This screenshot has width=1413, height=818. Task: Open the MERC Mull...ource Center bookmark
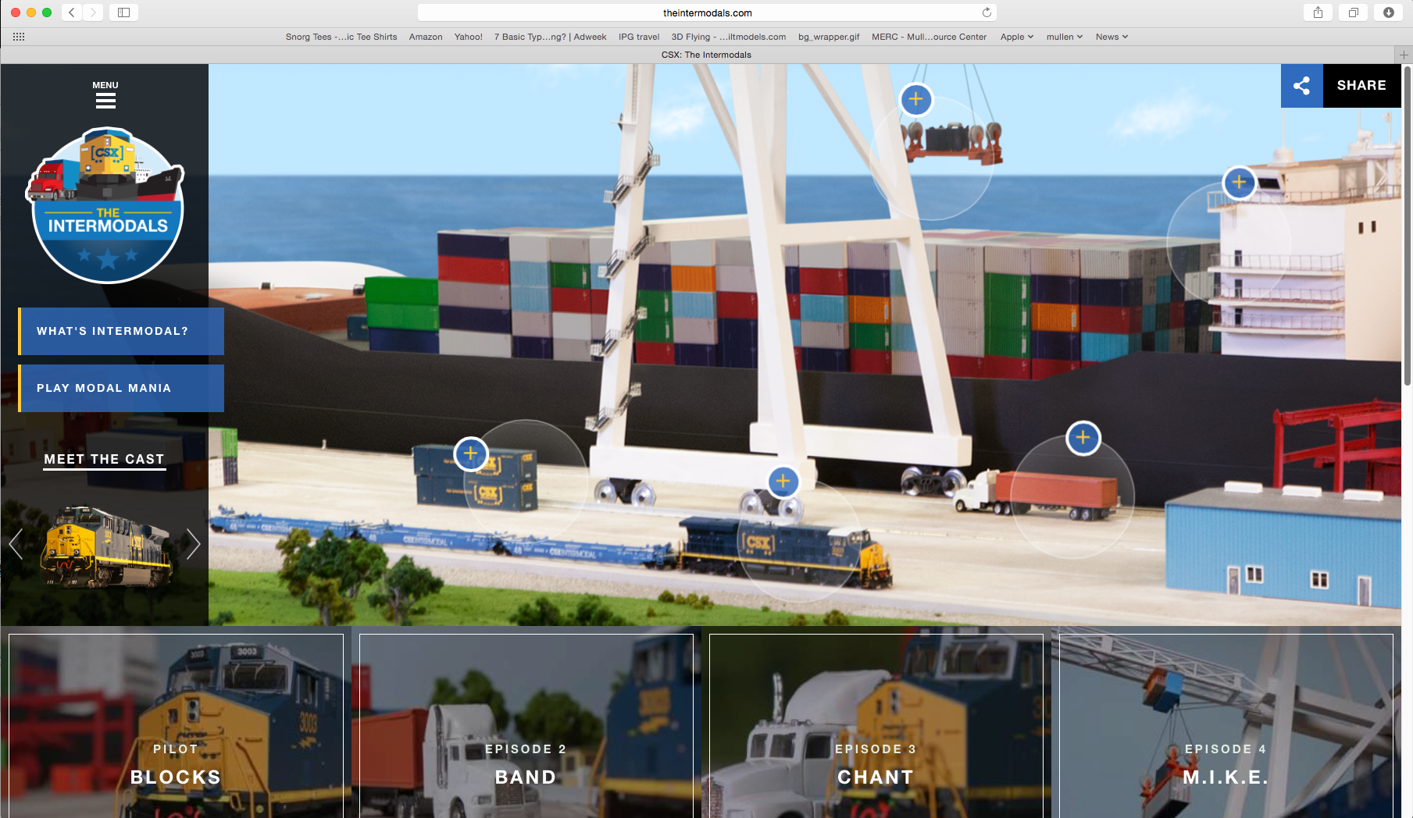pyautogui.click(x=929, y=37)
